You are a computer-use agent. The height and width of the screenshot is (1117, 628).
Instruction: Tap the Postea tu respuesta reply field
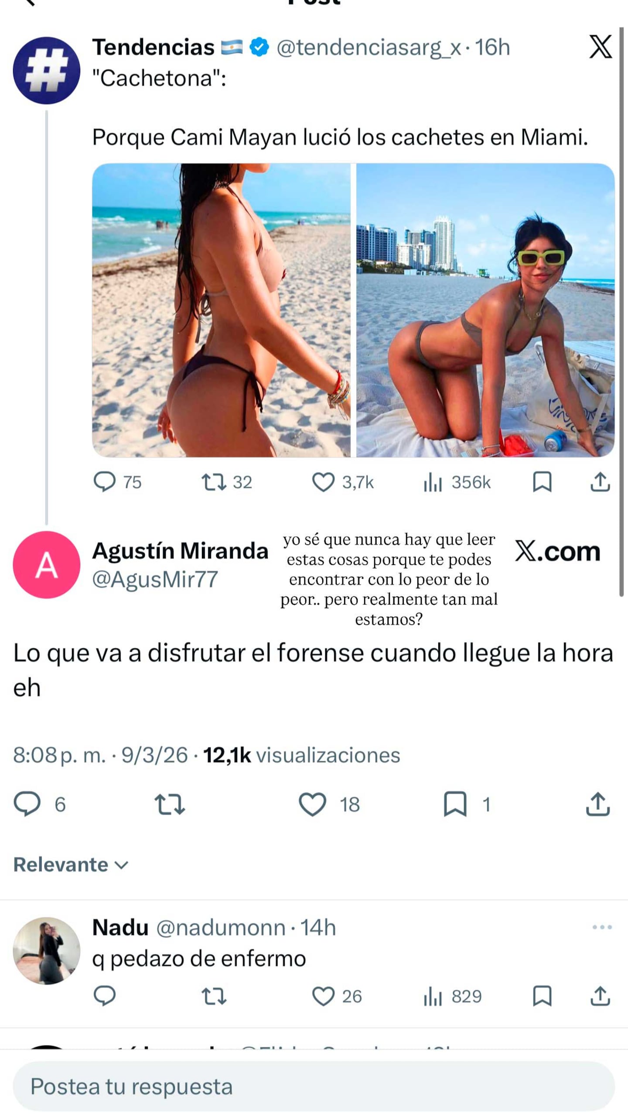[x=314, y=1087]
